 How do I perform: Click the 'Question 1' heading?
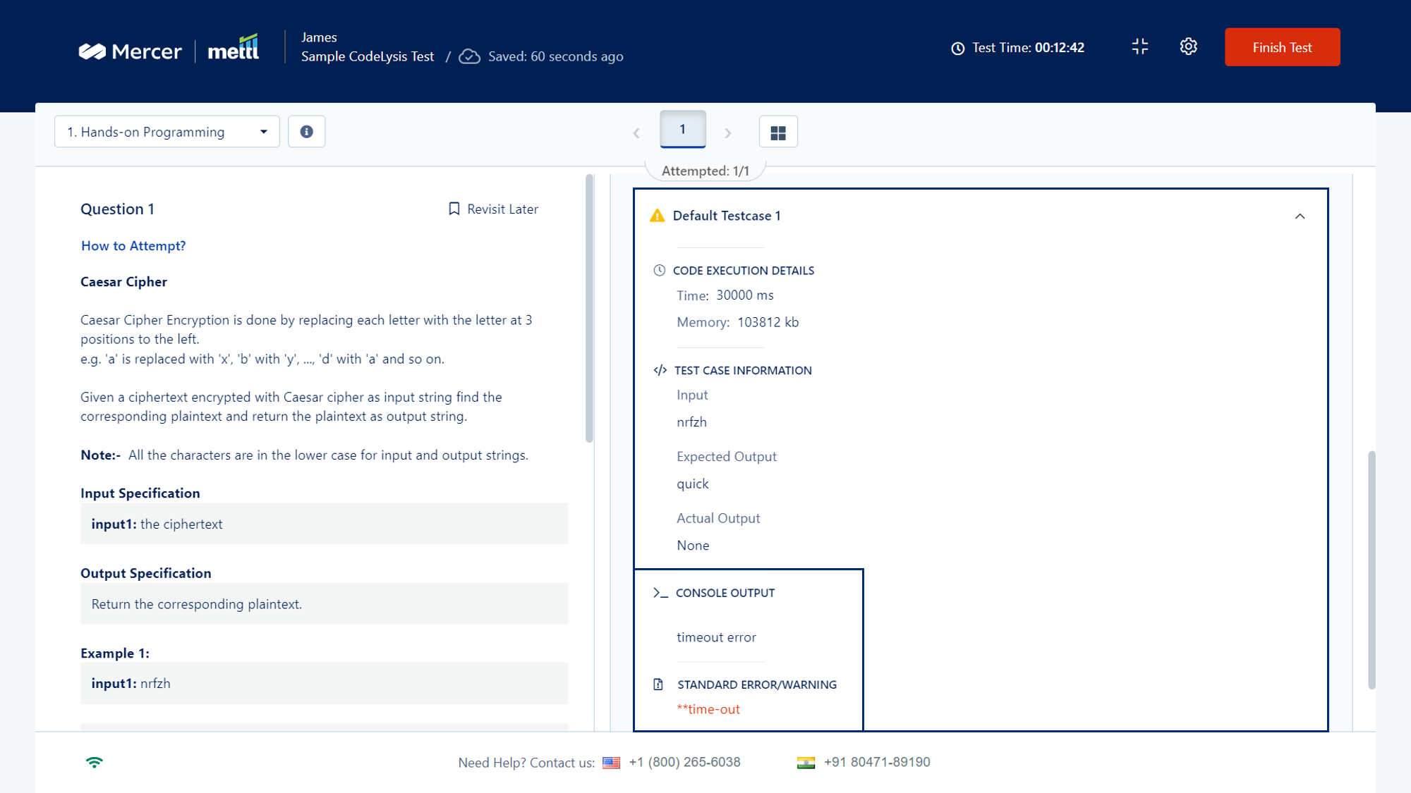click(x=117, y=209)
